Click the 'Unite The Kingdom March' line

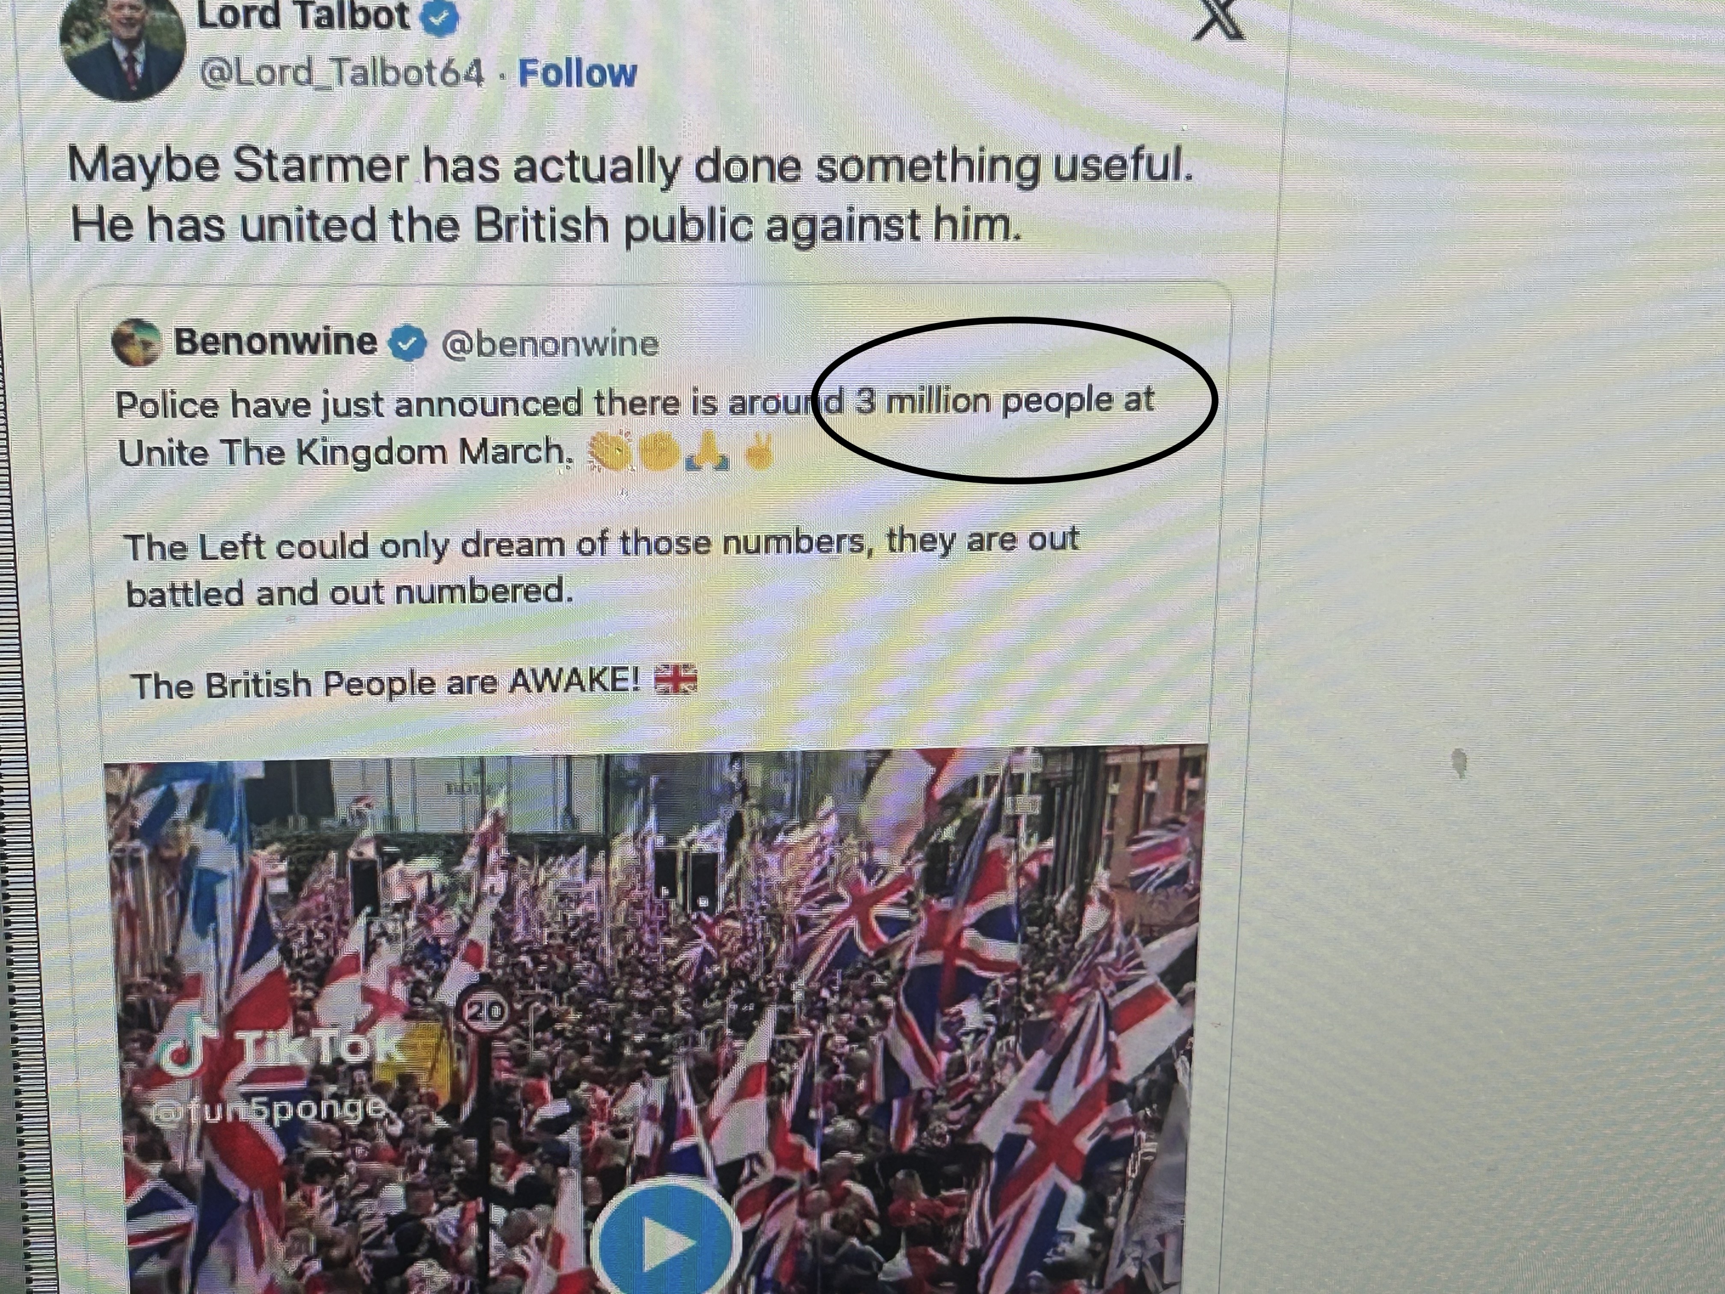click(344, 451)
